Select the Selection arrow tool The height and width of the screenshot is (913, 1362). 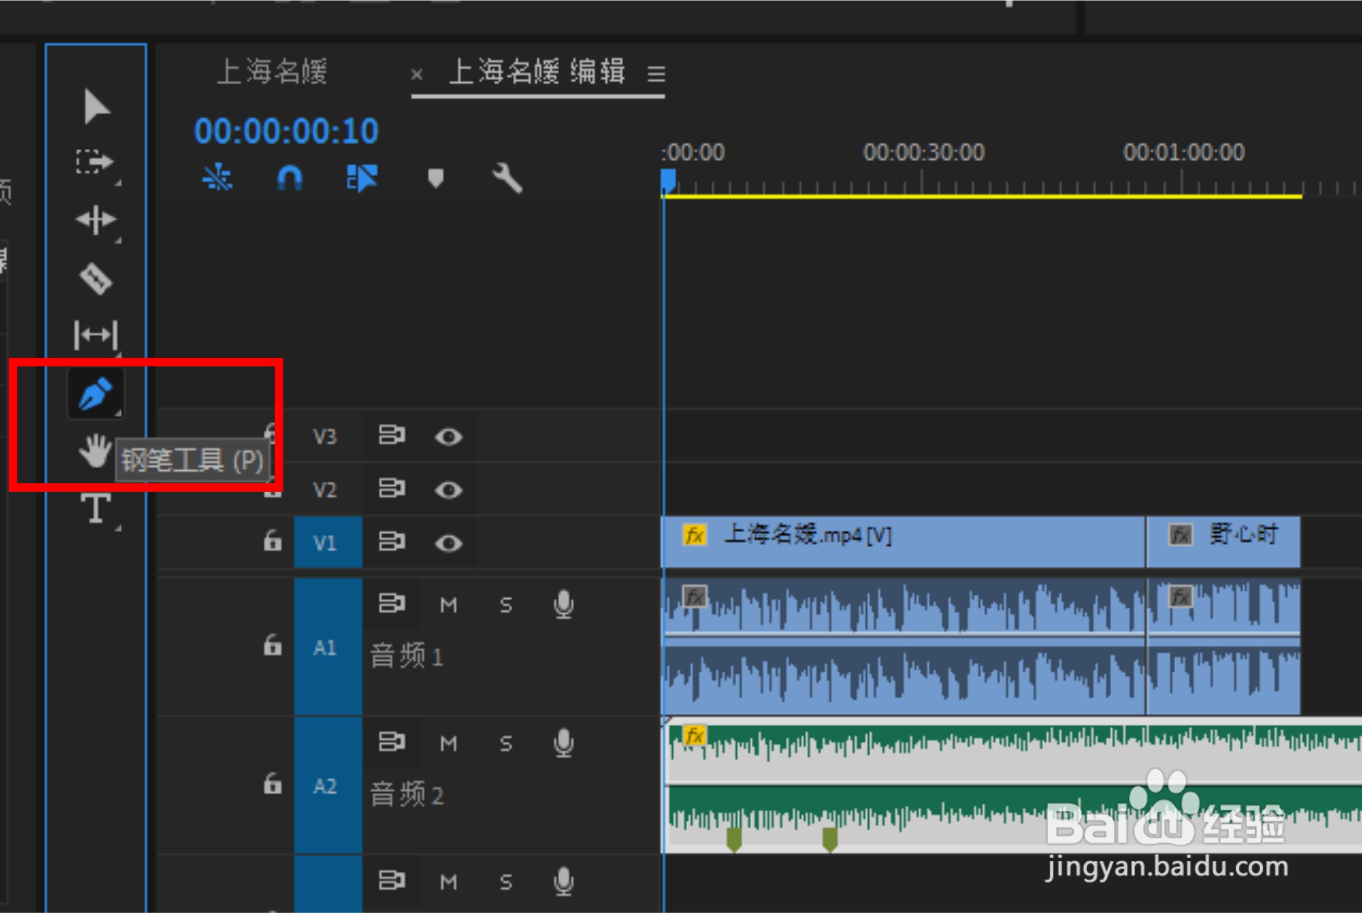point(96,107)
